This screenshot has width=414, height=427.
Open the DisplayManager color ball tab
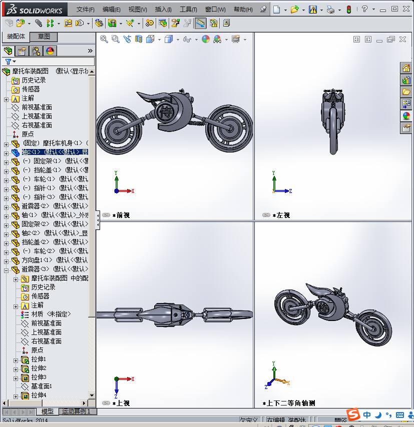pyautogui.click(x=50, y=51)
